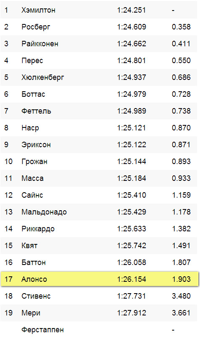This screenshot has width=200, height=339.
Task: Select Риккардо lap time 1:25.633
Action: tap(132, 229)
